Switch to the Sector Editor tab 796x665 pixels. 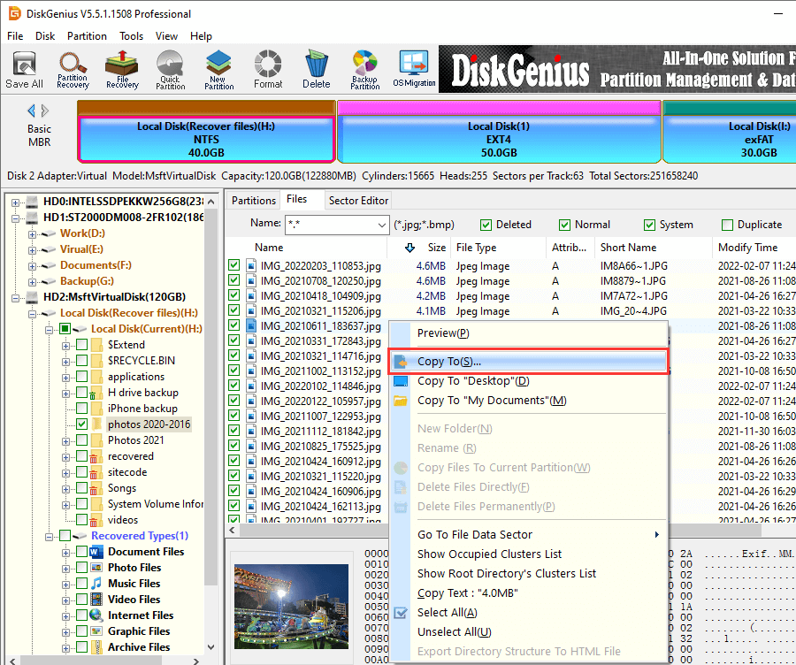click(x=358, y=201)
